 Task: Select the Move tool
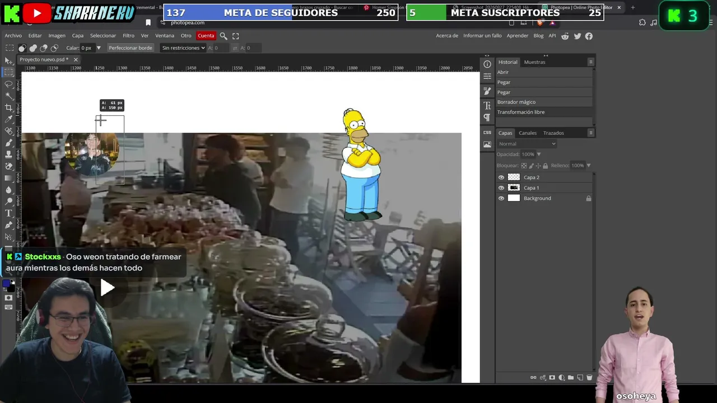9,60
